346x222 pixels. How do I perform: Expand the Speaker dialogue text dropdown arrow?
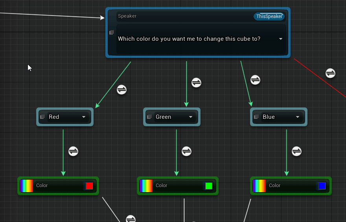pos(281,39)
